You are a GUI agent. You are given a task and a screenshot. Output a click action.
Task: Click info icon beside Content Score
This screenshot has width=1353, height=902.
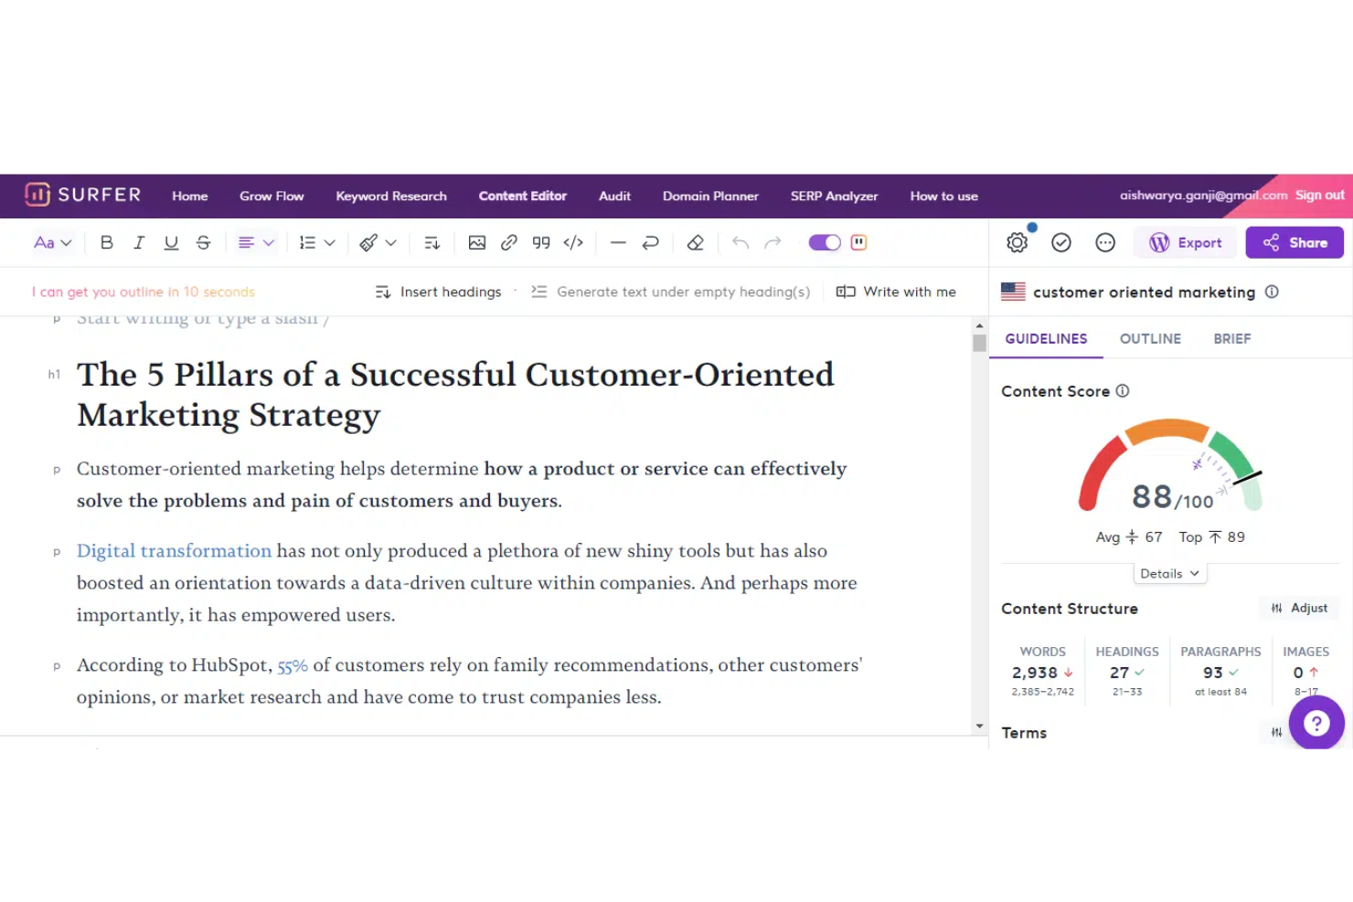click(x=1123, y=391)
